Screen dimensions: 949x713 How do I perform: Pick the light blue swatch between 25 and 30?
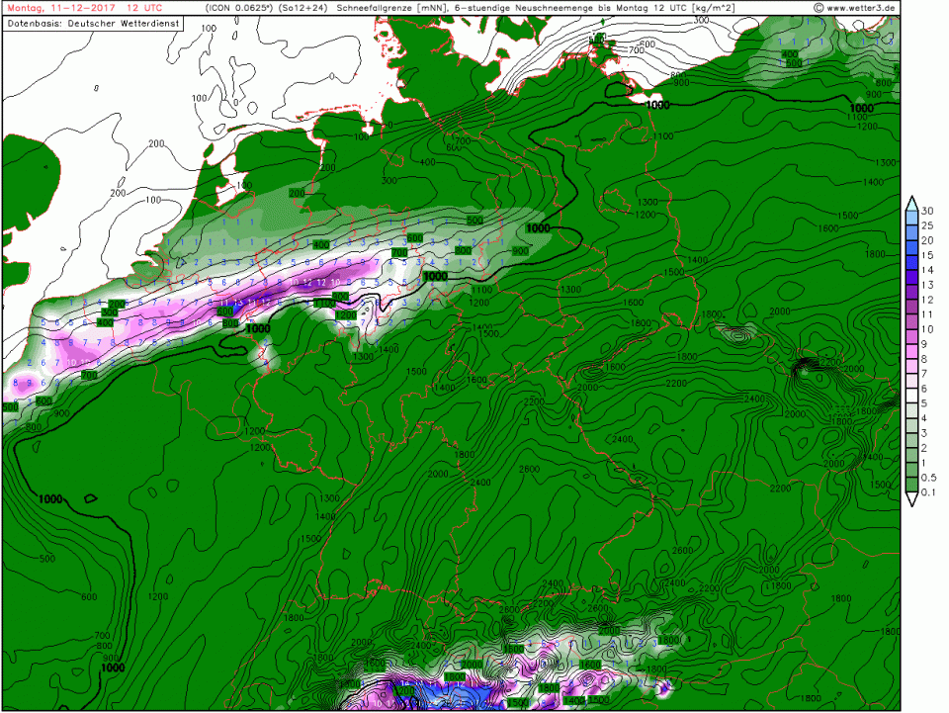tap(911, 219)
